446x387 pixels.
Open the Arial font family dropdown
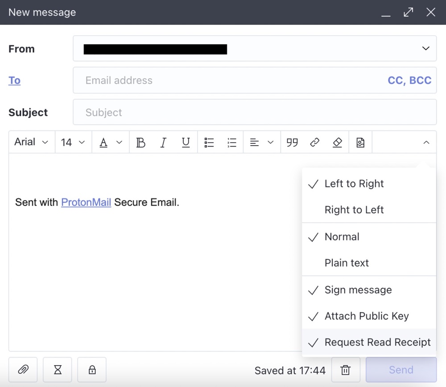coord(32,142)
